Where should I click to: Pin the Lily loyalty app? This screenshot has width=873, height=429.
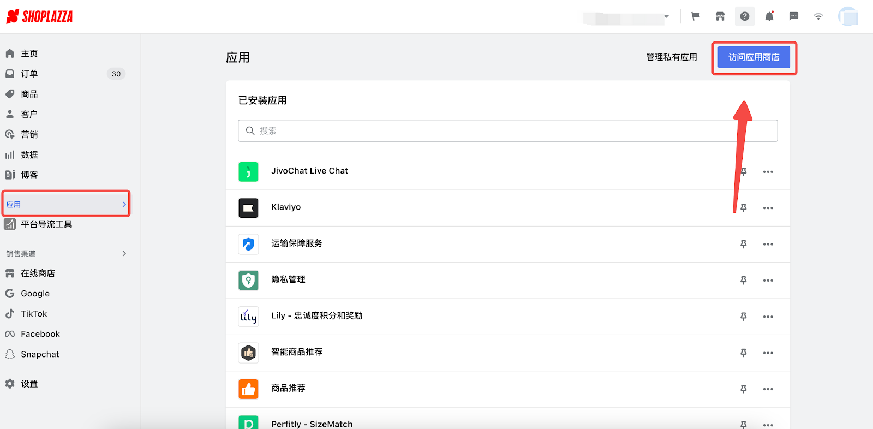pyautogui.click(x=743, y=317)
